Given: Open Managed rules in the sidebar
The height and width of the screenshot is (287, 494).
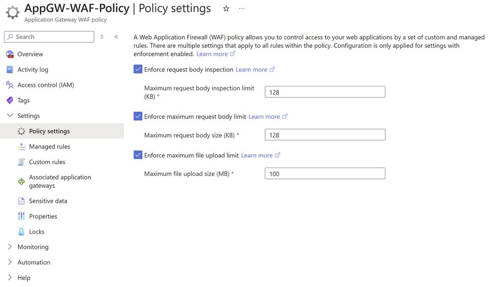Looking at the screenshot, I should (49, 147).
